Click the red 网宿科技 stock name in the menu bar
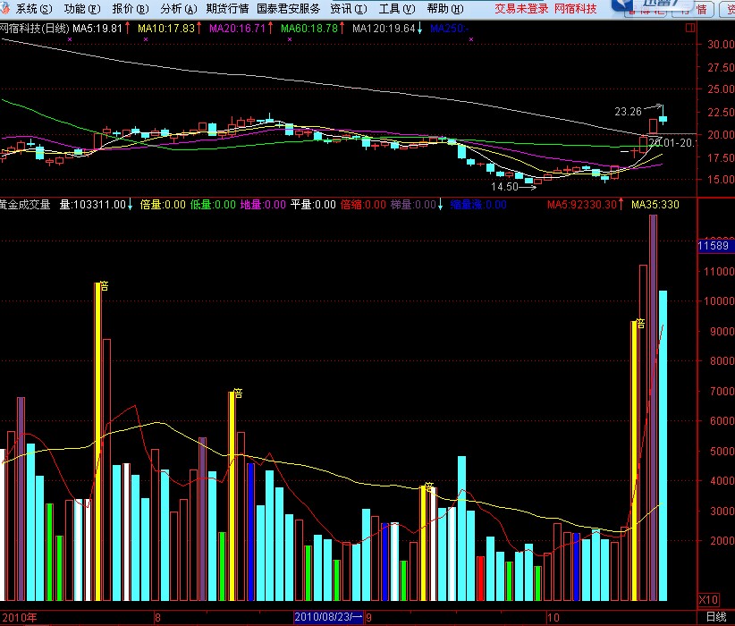The height and width of the screenshot is (626, 735). tap(575, 9)
